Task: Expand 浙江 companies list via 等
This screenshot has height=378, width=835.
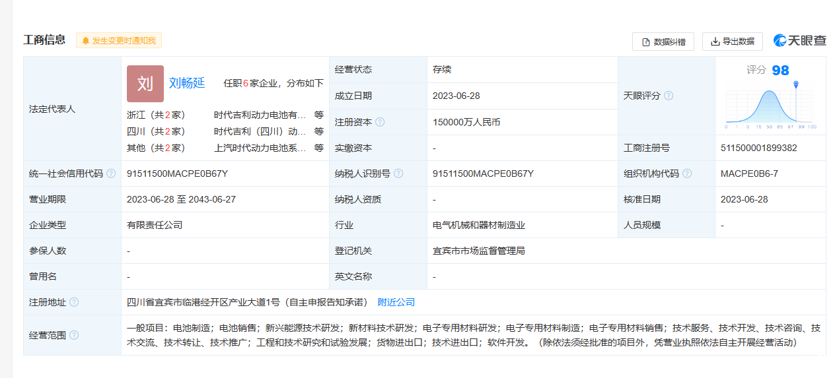Action: 319,114
